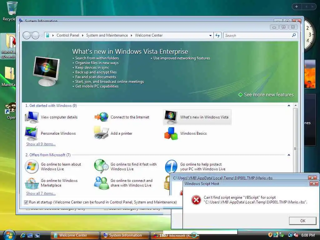Click the clock in the taskbar
Image resolution: width=320 pixels, height=240 pixels.
308,235
